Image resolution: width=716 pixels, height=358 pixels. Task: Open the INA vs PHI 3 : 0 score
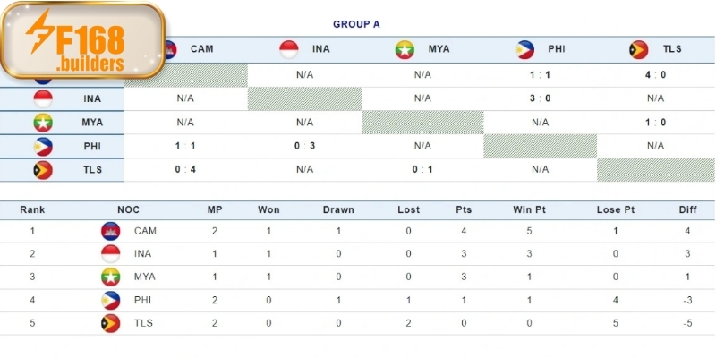(540, 98)
